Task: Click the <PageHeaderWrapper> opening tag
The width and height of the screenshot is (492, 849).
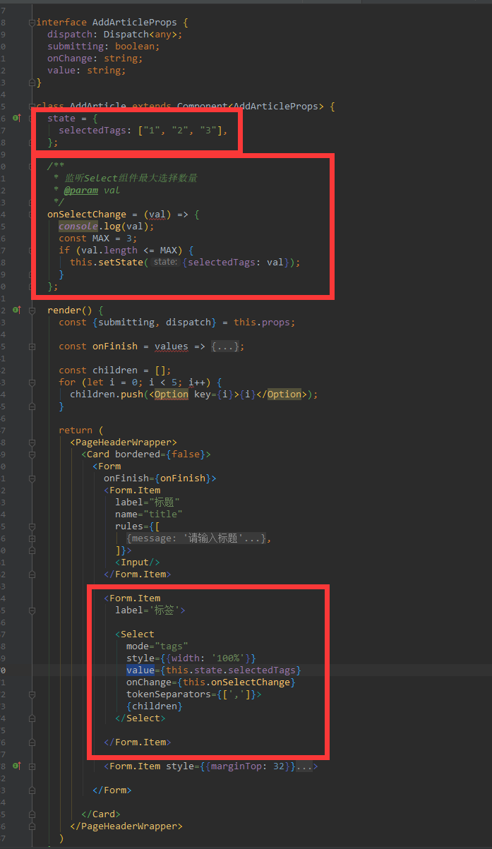Action: [x=124, y=442]
